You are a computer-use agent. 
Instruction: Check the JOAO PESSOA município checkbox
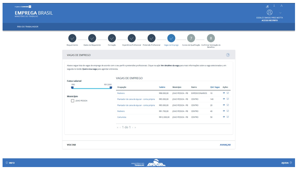[x=72, y=101]
